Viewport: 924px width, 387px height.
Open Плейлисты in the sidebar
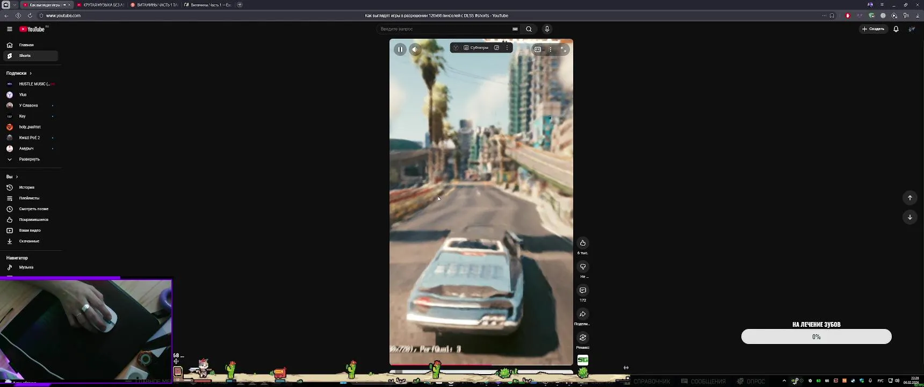pos(31,198)
